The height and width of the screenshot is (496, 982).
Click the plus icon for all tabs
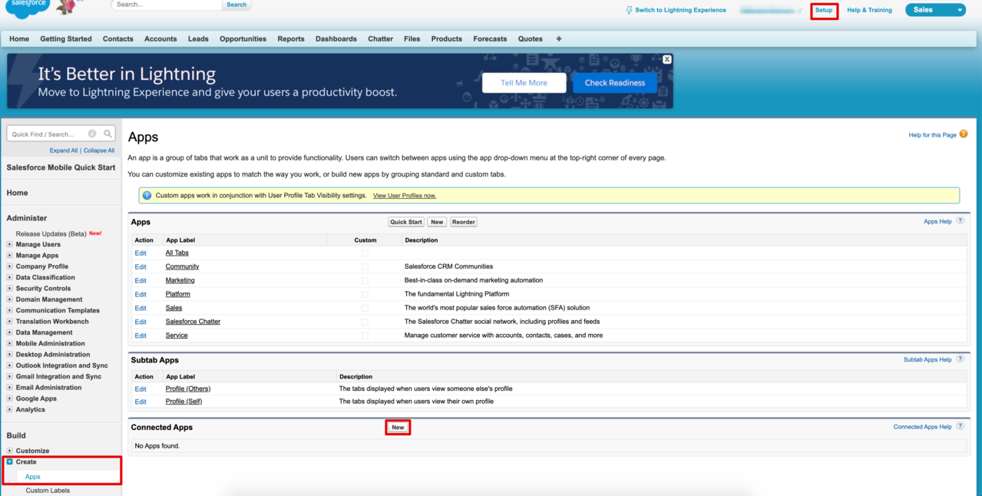558,38
